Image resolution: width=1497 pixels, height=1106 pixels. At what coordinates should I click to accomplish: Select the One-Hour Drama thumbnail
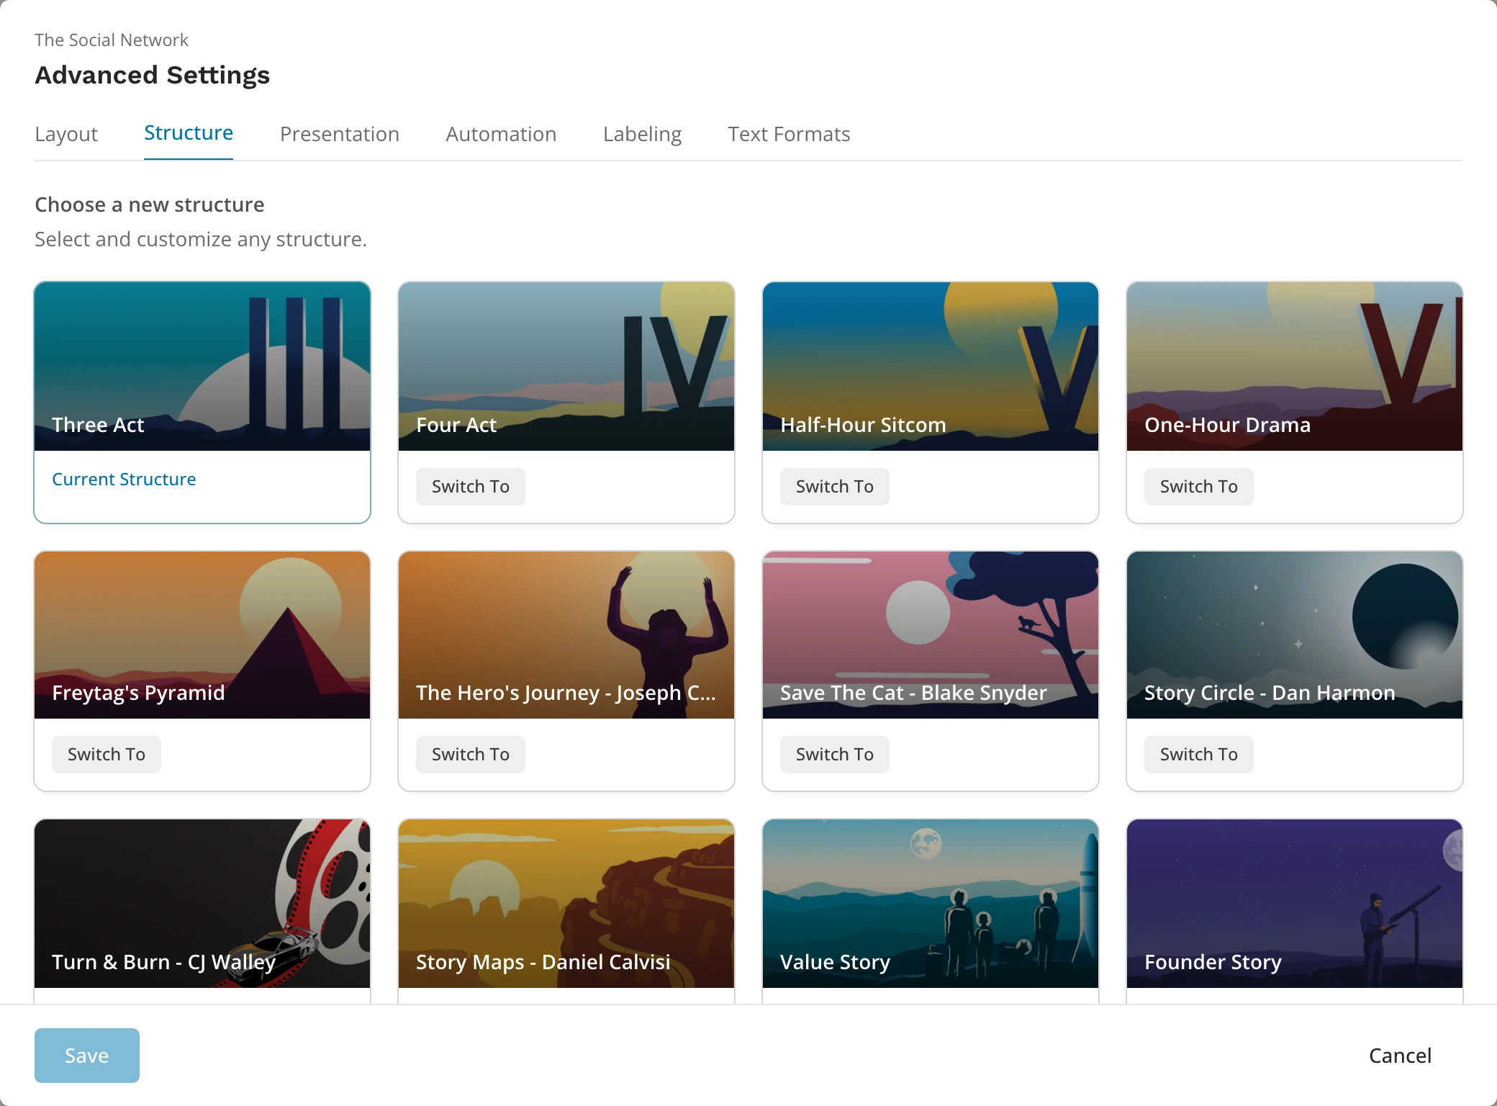[x=1295, y=367]
